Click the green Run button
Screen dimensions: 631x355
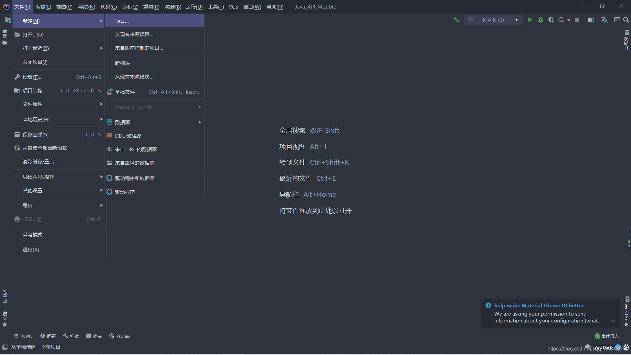(x=530, y=20)
